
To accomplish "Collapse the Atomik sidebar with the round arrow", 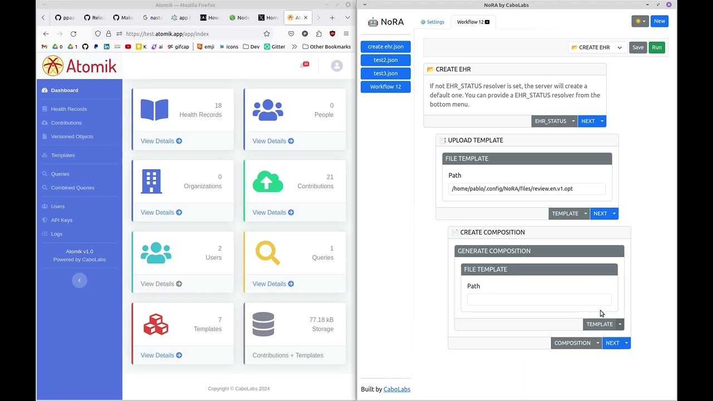I will click(79, 280).
